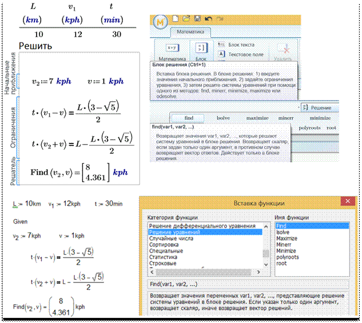
Task: Click the Текстовое поле A icon
Action: 221,54
